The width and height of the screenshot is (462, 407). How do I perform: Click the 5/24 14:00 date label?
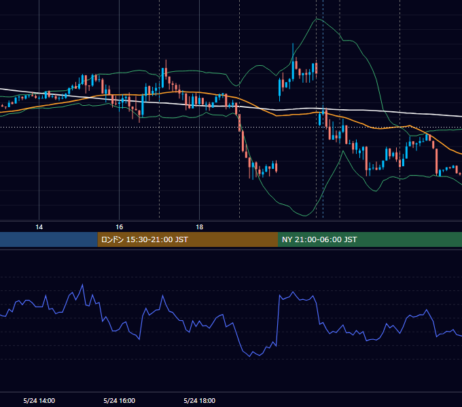pyautogui.click(x=39, y=400)
